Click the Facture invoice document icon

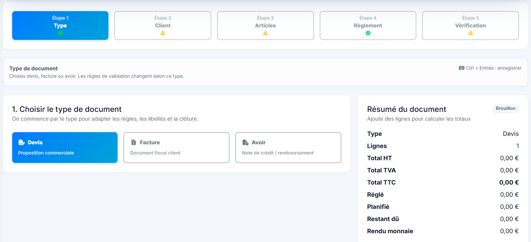[134, 142]
